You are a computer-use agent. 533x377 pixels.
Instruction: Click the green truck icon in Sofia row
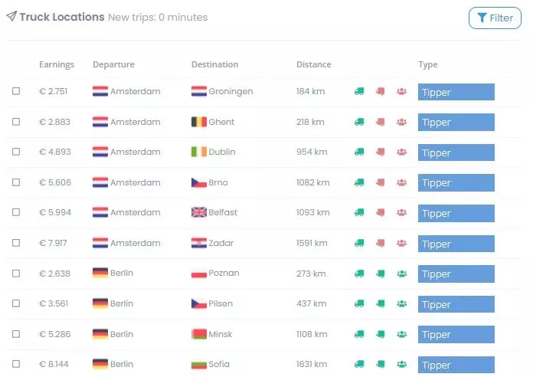359,365
